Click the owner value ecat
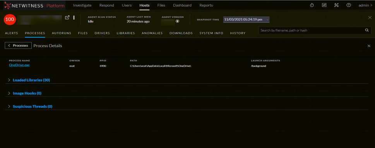The width and height of the screenshot is (375, 148). [x=72, y=66]
